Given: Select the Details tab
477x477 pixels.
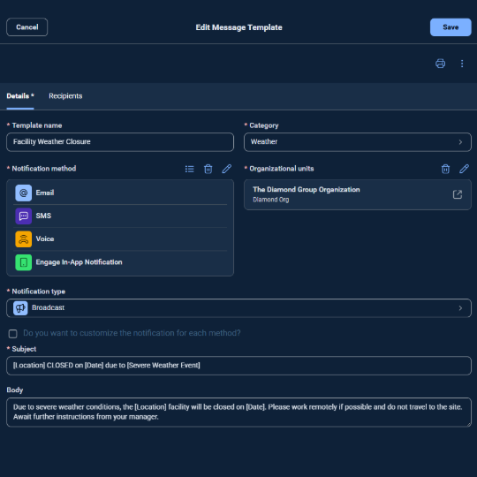Looking at the screenshot, I should click(x=20, y=96).
